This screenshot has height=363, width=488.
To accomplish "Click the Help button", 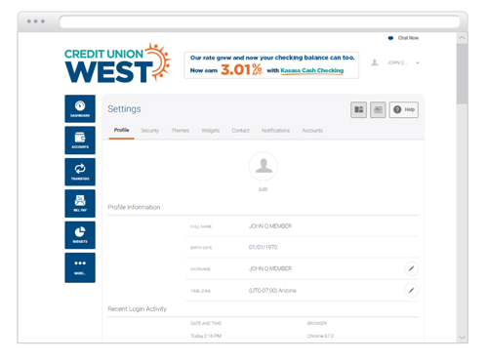I will tap(404, 109).
